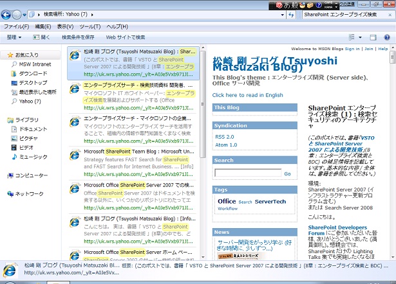
Task: Click the address bar folder icon
Action: pyautogui.click(x=32, y=15)
